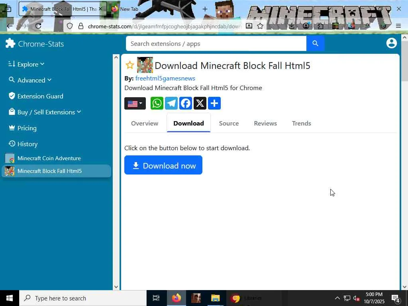
Task: Star Minecraft Block Fall Html5 as favorite
Action: [x=129, y=65]
